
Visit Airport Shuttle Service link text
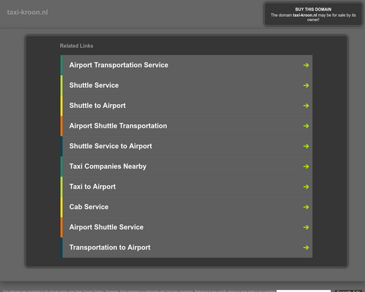point(106,227)
